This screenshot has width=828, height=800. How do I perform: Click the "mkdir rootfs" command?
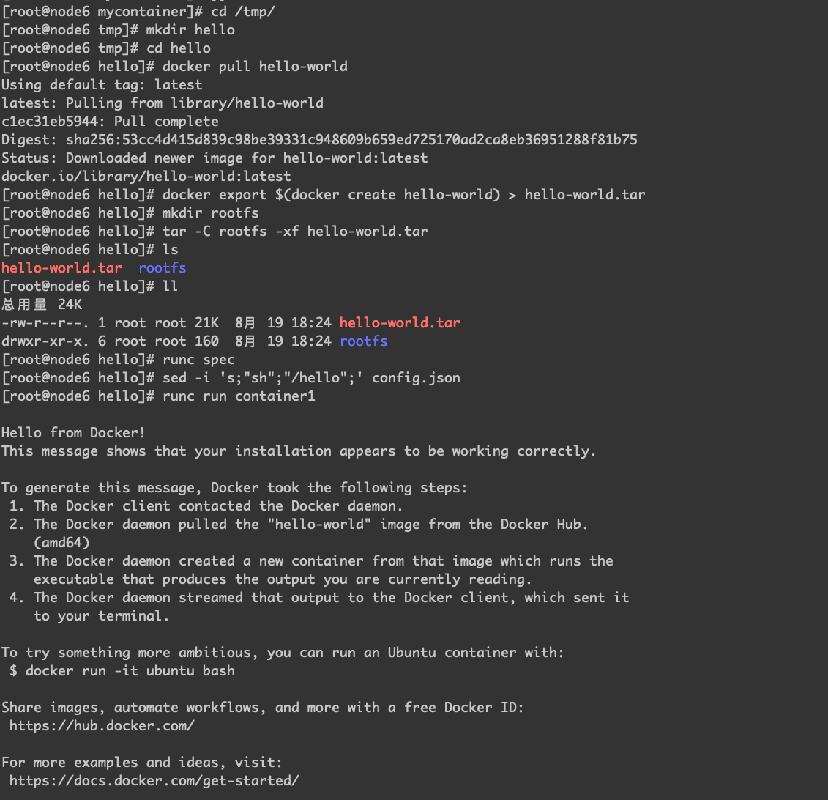tap(211, 213)
